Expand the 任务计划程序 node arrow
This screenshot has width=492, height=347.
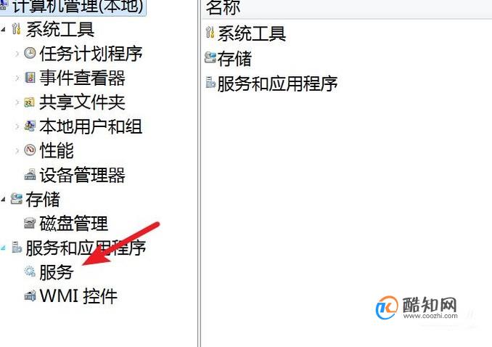coord(17,54)
